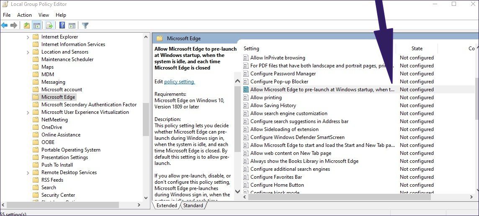Click the Maps folder icon in tree
This screenshot has width=479, height=216.
pos(36,67)
